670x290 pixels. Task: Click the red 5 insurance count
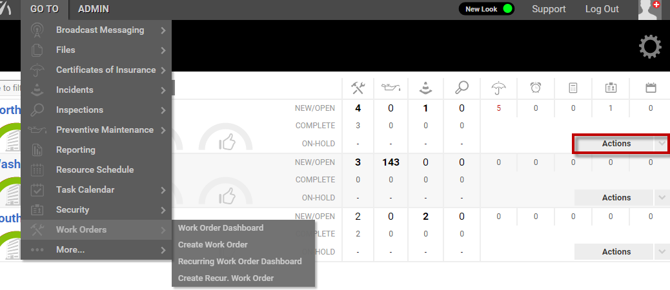(499, 108)
